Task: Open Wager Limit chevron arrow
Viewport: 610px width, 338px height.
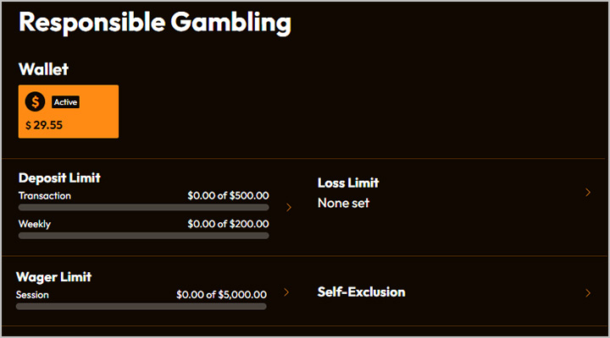Action: 286,292
